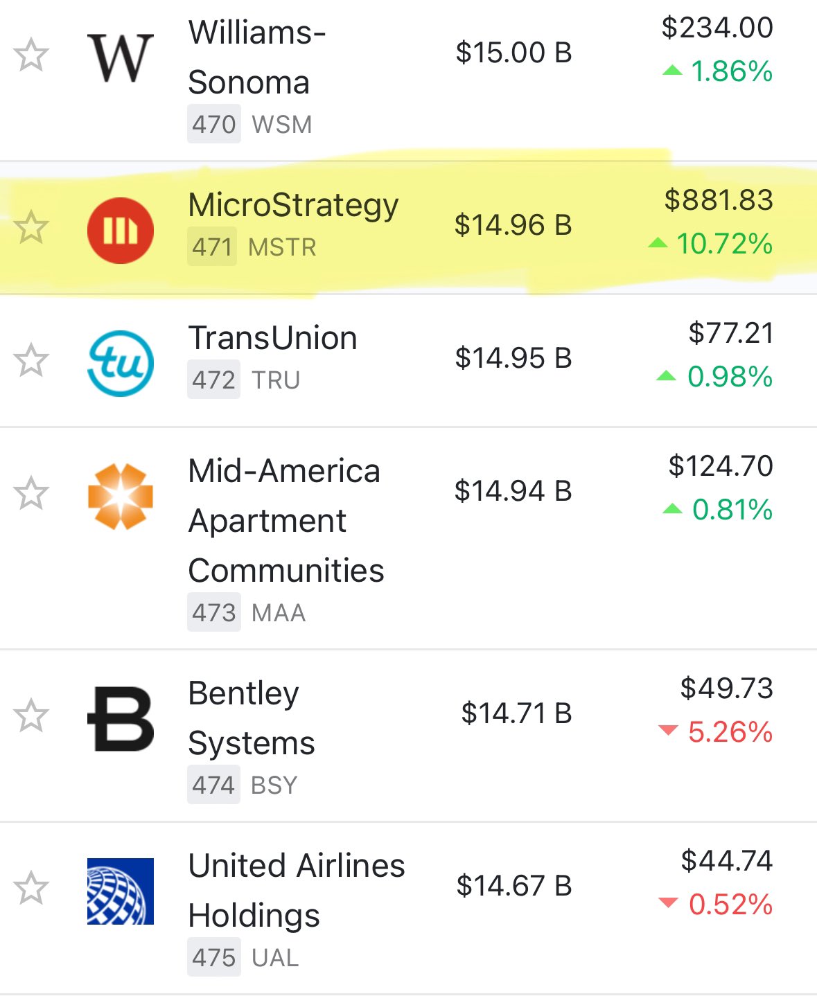Star TransUnion as a favorite
This screenshot has height=996, width=817.
31,360
